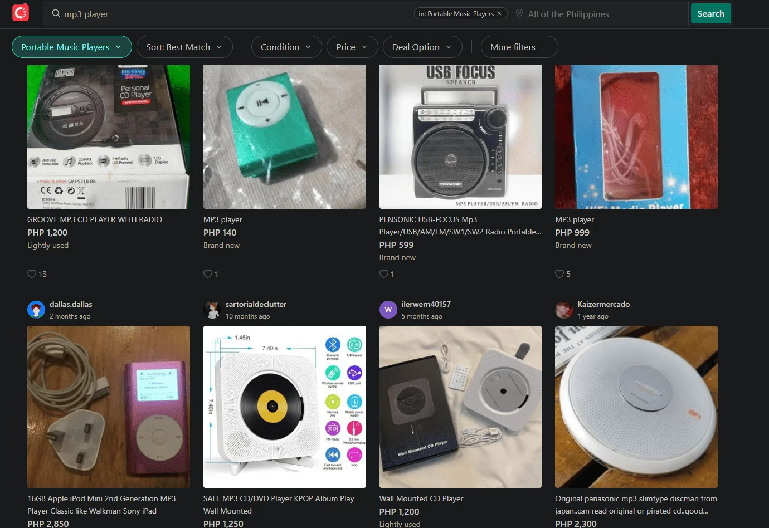Click the ilerwern40157 username
This screenshot has width=769, height=528.
pyautogui.click(x=426, y=304)
